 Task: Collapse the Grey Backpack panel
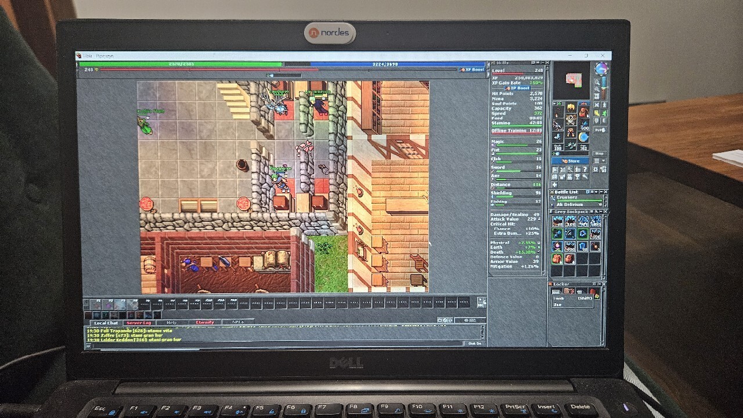pos(600,212)
